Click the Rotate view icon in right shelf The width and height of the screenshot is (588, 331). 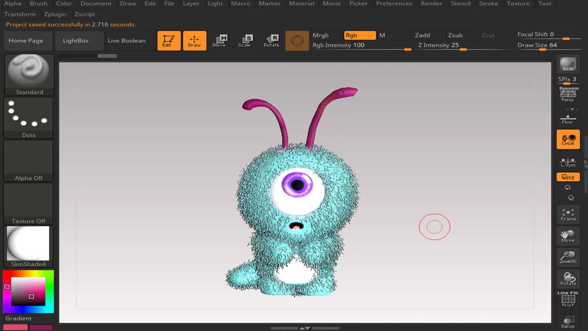pyautogui.click(x=568, y=279)
